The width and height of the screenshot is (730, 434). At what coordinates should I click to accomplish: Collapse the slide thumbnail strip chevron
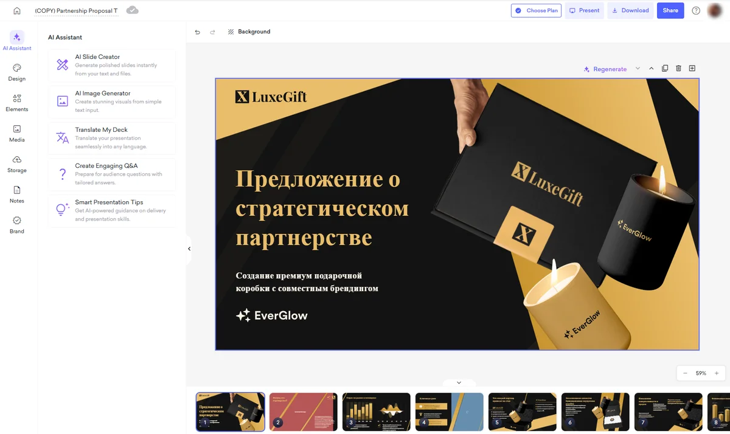[459, 383]
